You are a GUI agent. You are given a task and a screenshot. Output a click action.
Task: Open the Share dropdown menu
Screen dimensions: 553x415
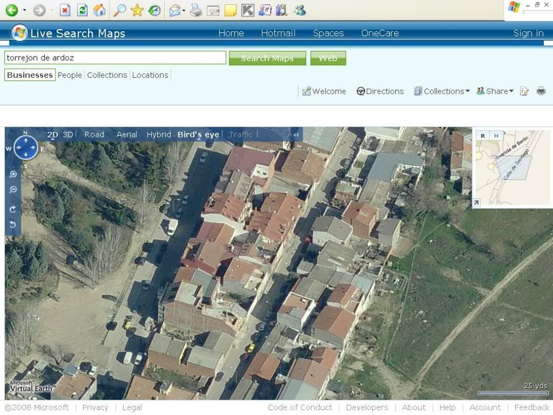(495, 91)
